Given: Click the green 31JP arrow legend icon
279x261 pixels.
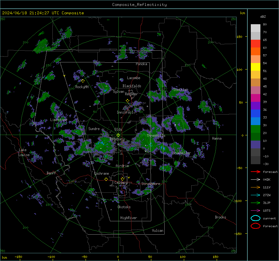Looking at the screenshot, I should coord(255,203).
